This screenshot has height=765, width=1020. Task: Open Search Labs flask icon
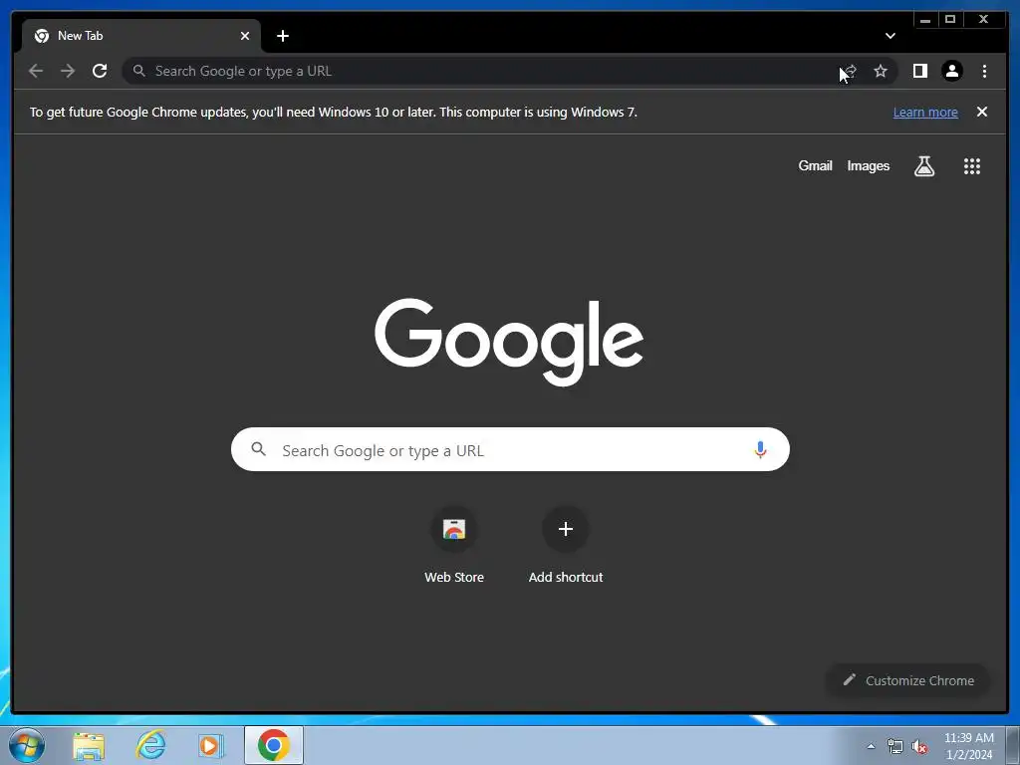[923, 166]
